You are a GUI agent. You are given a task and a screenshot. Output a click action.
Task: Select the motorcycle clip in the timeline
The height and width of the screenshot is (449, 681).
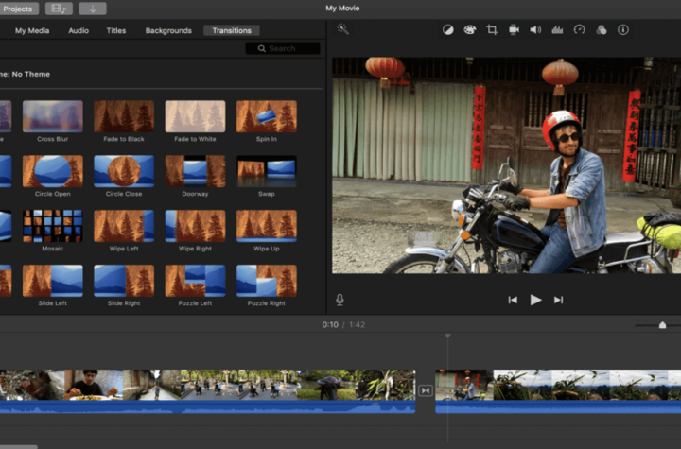click(464, 385)
